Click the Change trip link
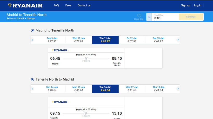The image size is (213, 119). coord(31,18)
